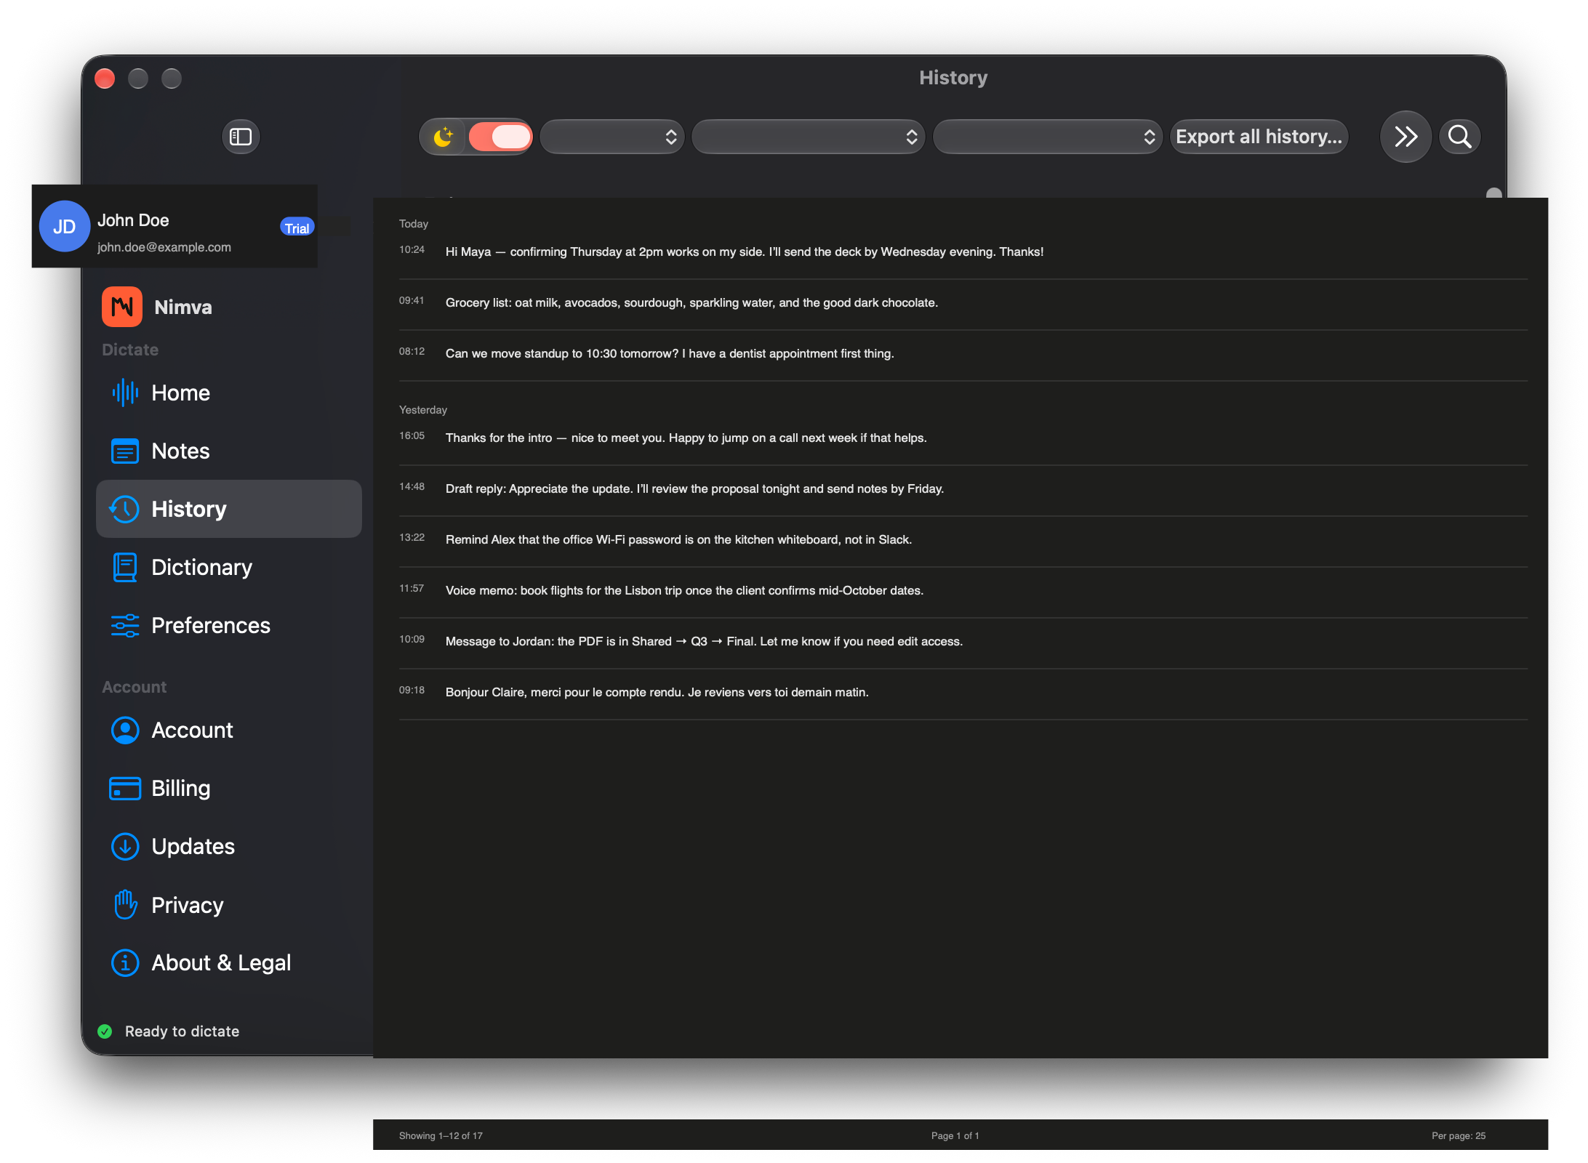The height and width of the screenshot is (1163, 1588).
Task: Click the Preferences sliders icon
Action: click(125, 625)
